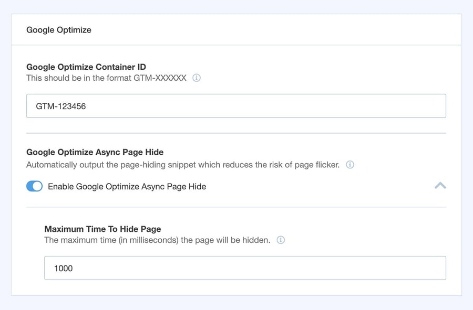The height and width of the screenshot is (310, 473).
Task: Focus the Google Optimize Container ID field
Action: pyautogui.click(x=236, y=106)
